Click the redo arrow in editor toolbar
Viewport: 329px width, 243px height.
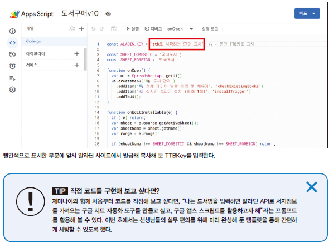point(101,29)
